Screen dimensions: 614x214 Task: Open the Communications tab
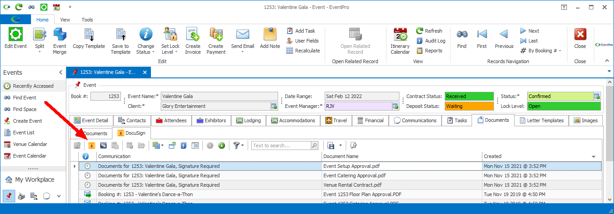(x=415, y=120)
